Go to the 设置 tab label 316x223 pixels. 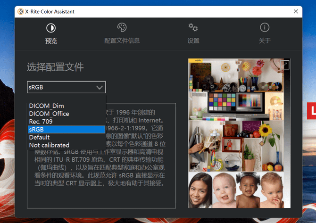coord(193,41)
